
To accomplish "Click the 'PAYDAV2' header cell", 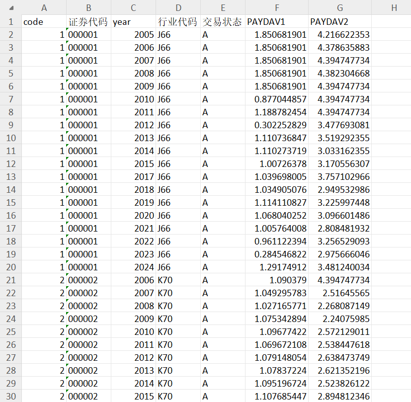I will point(340,21).
